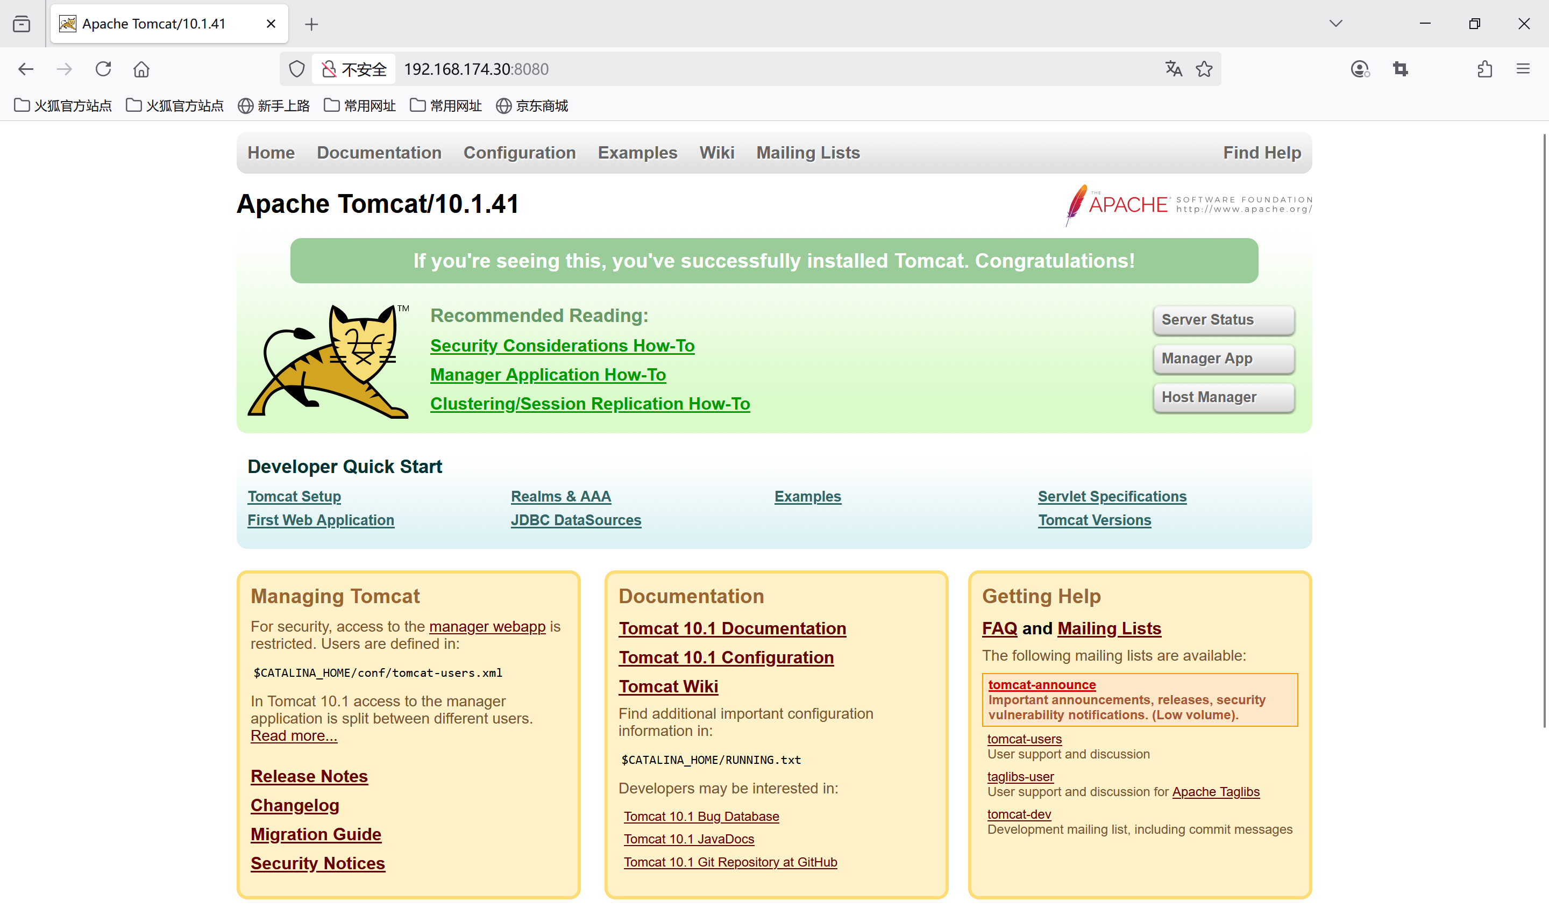Click the page vertical scrollbar
This screenshot has width=1549, height=916.
click(x=1545, y=432)
